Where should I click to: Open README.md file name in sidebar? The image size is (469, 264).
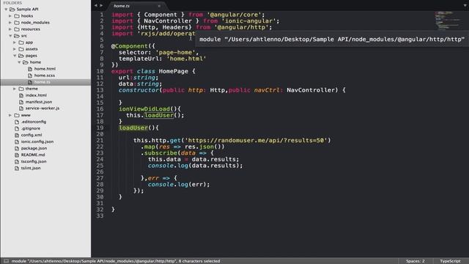coord(33,155)
